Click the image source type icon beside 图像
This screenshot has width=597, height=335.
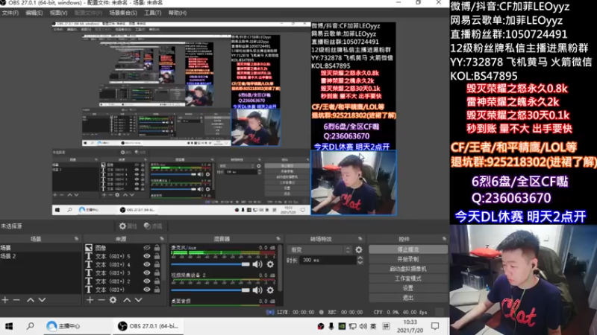pyautogui.click(x=89, y=248)
